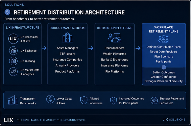This screenshot has width=191, height=126.
Task: Click the LIX Market Data & Analytics label
Action: click(30, 72)
